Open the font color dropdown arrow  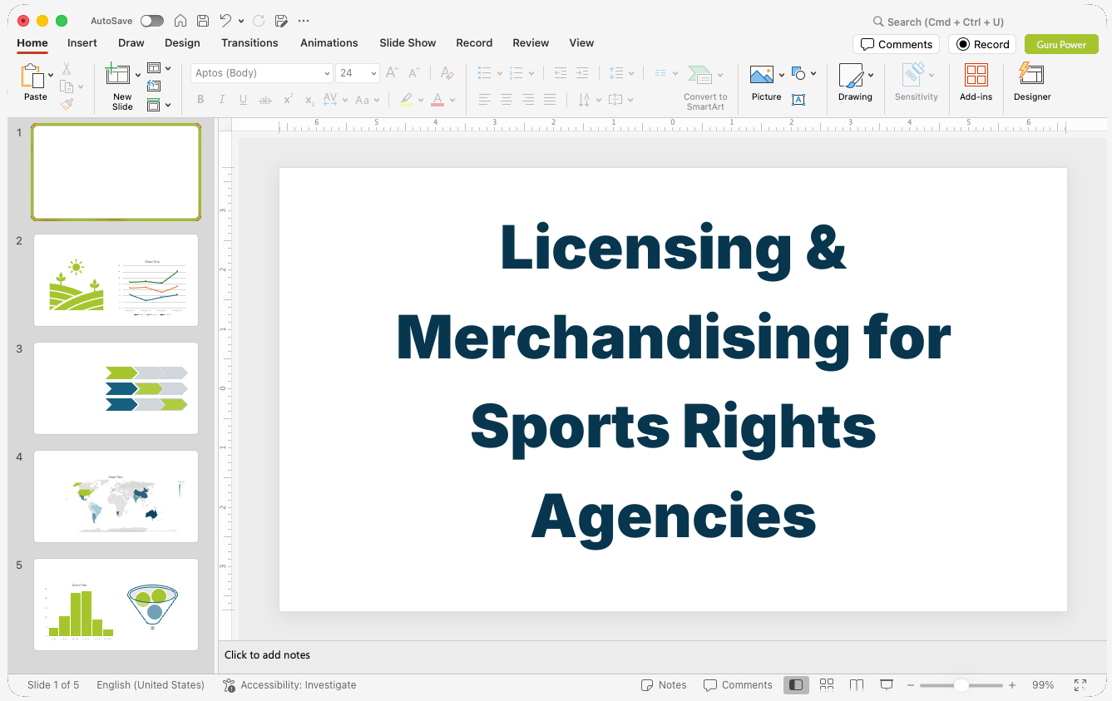[453, 100]
